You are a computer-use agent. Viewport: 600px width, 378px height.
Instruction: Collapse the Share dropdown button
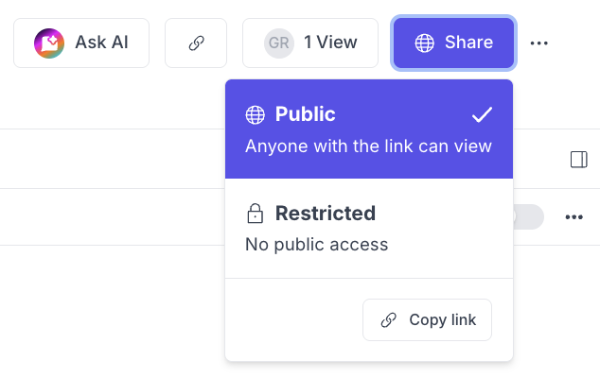[x=454, y=43]
